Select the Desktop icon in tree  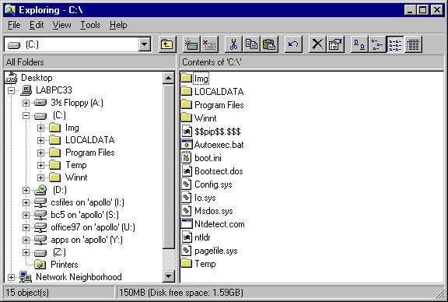11,78
